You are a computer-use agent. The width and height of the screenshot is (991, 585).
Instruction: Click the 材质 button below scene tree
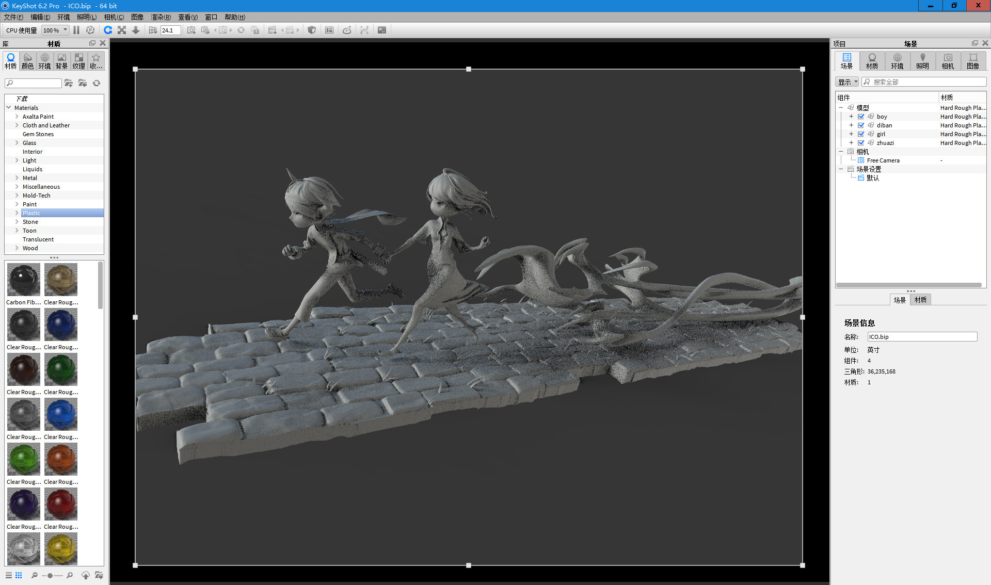pos(920,300)
